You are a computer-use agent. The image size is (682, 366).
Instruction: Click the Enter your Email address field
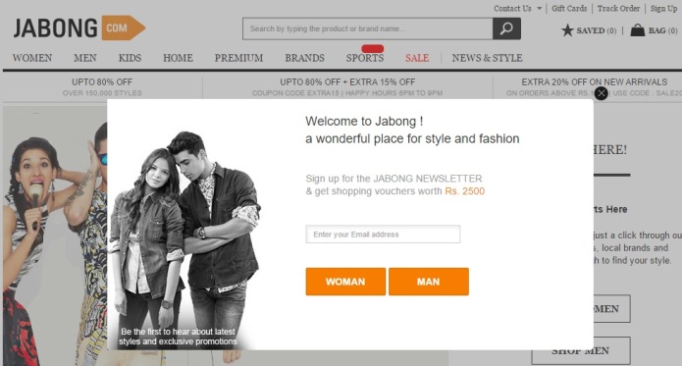(x=383, y=235)
